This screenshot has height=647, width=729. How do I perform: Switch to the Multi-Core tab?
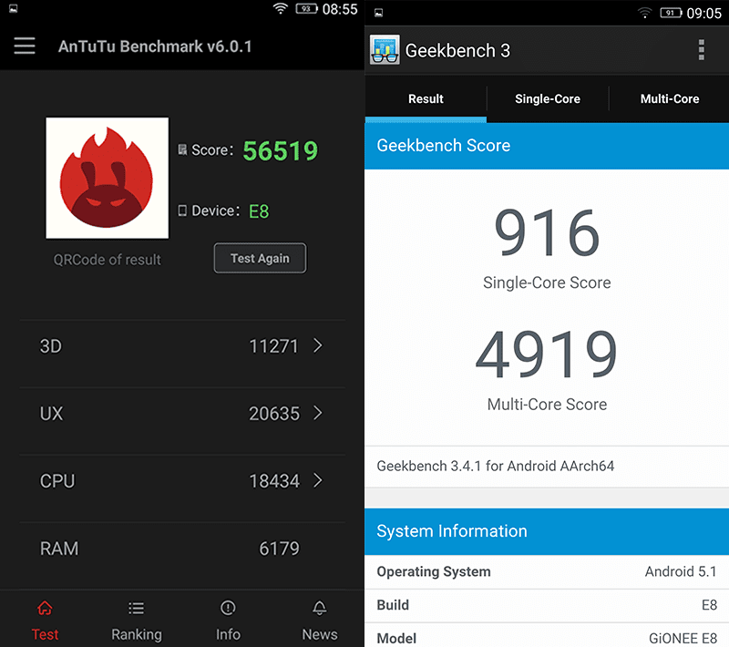[670, 98]
